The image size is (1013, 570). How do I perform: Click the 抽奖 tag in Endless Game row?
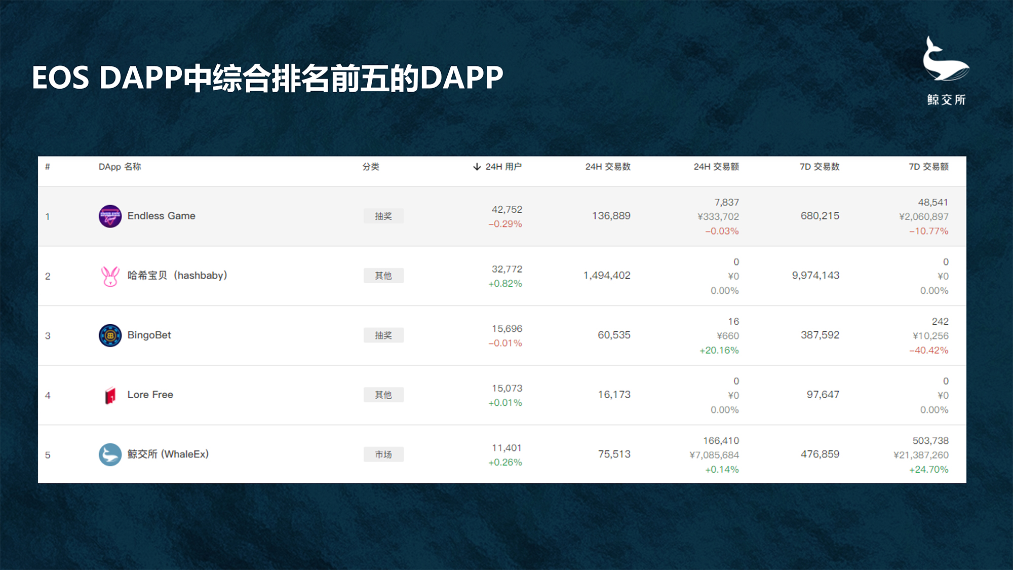click(x=383, y=216)
